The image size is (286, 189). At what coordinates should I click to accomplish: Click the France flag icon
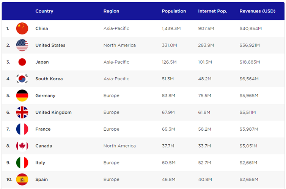point(22,129)
